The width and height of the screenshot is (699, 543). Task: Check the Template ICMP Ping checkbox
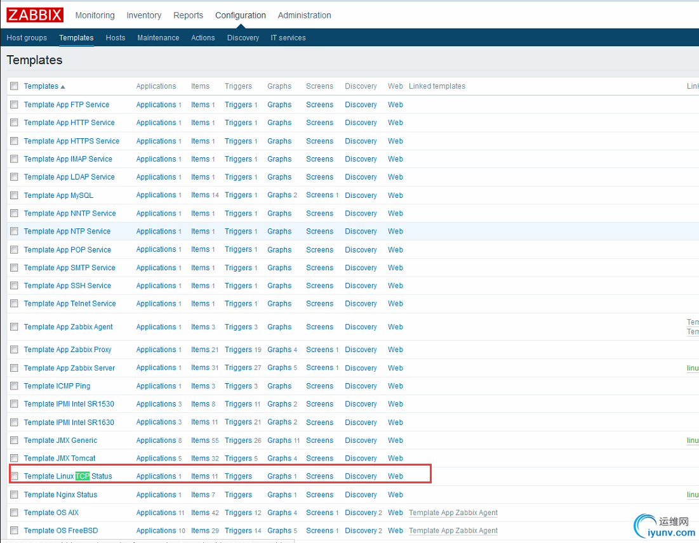pyautogui.click(x=14, y=386)
